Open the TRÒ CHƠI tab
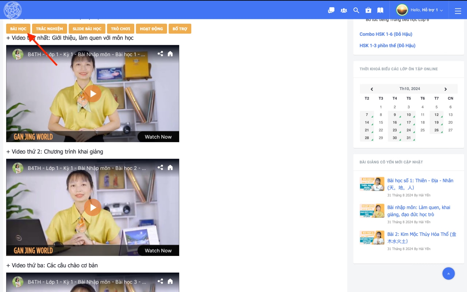 pyautogui.click(x=120, y=29)
